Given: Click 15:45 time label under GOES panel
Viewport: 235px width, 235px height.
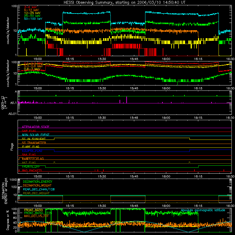Looking at the screenshot, I should [134, 118].
